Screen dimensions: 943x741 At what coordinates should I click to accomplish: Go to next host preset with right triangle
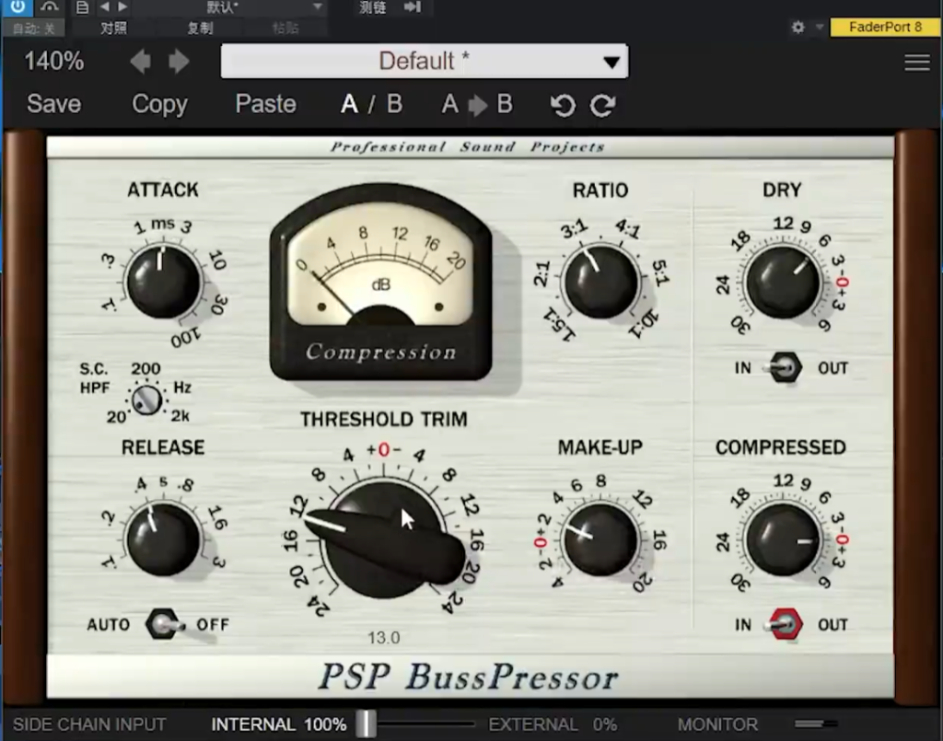pos(122,6)
